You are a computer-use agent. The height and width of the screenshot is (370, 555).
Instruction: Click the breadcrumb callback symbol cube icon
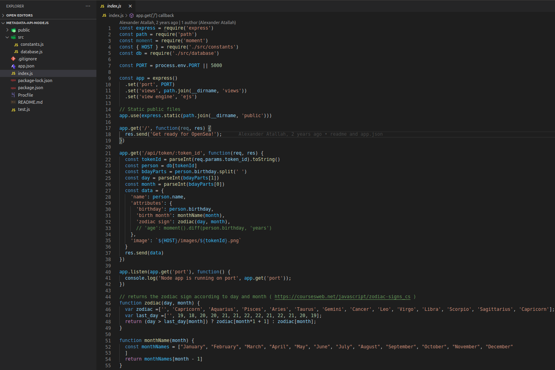pyautogui.click(x=132, y=15)
